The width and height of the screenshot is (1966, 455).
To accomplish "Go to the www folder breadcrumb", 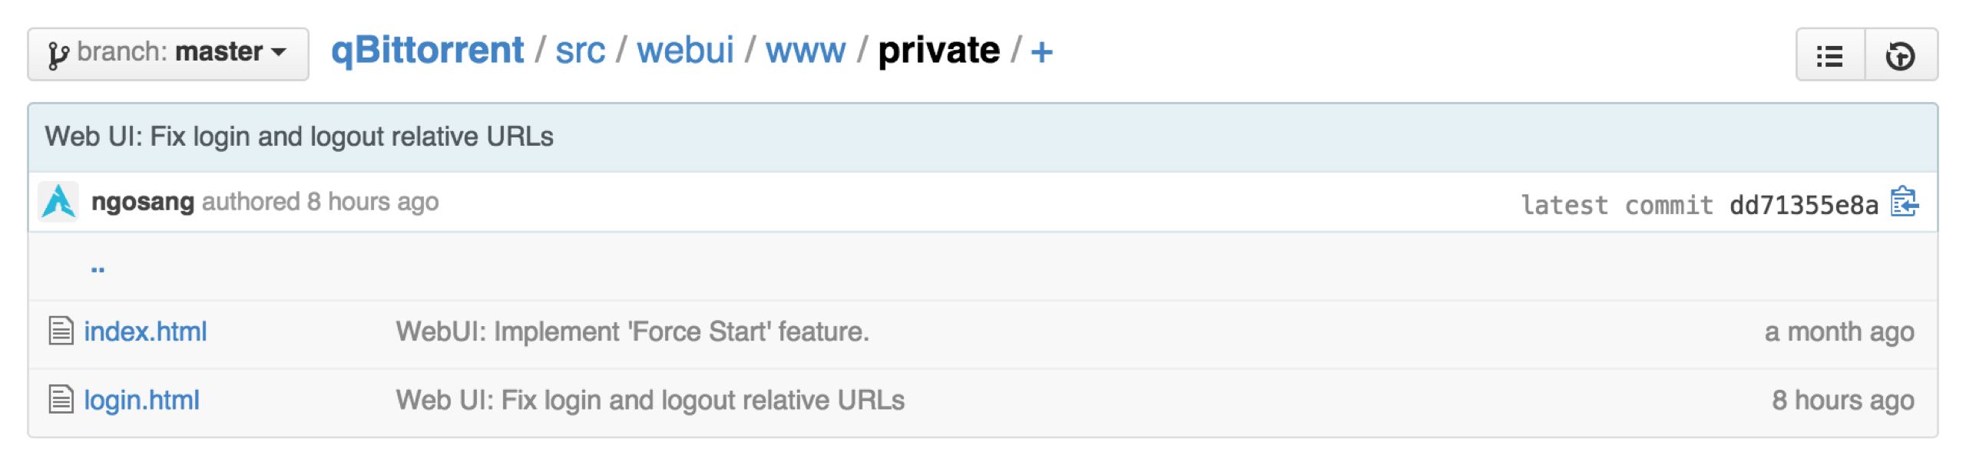I will tap(805, 51).
